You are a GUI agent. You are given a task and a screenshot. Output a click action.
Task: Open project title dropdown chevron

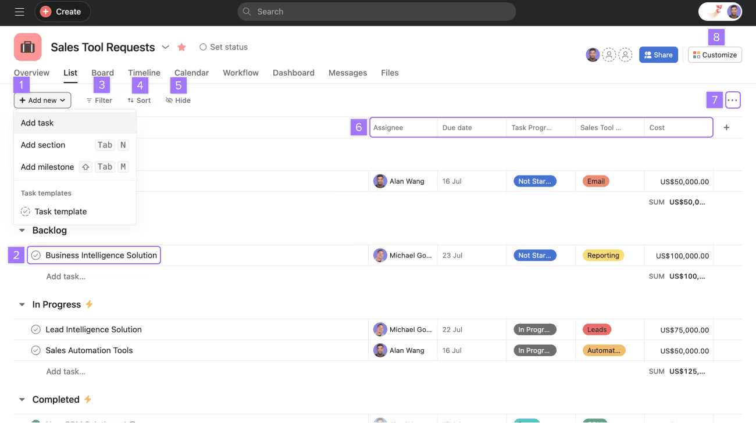[x=165, y=47]
